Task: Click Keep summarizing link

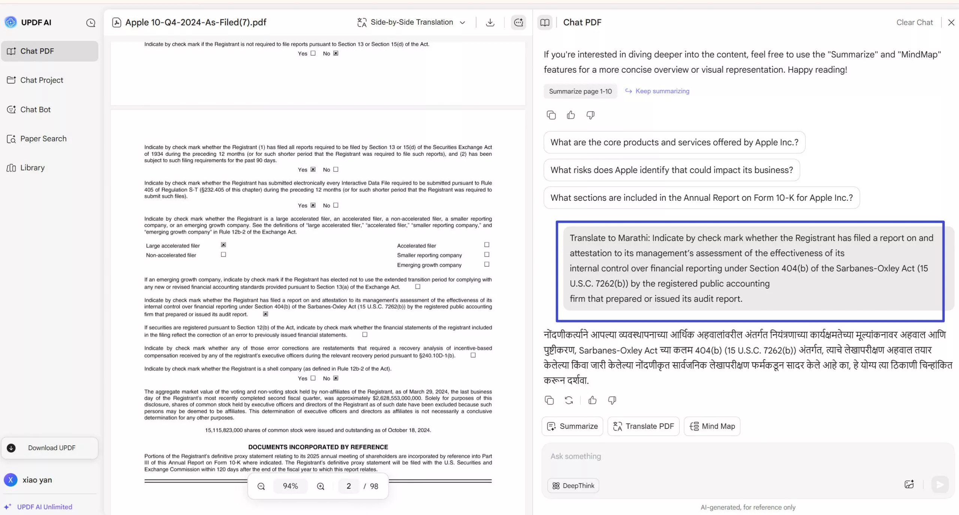Action: click(662, 91)
